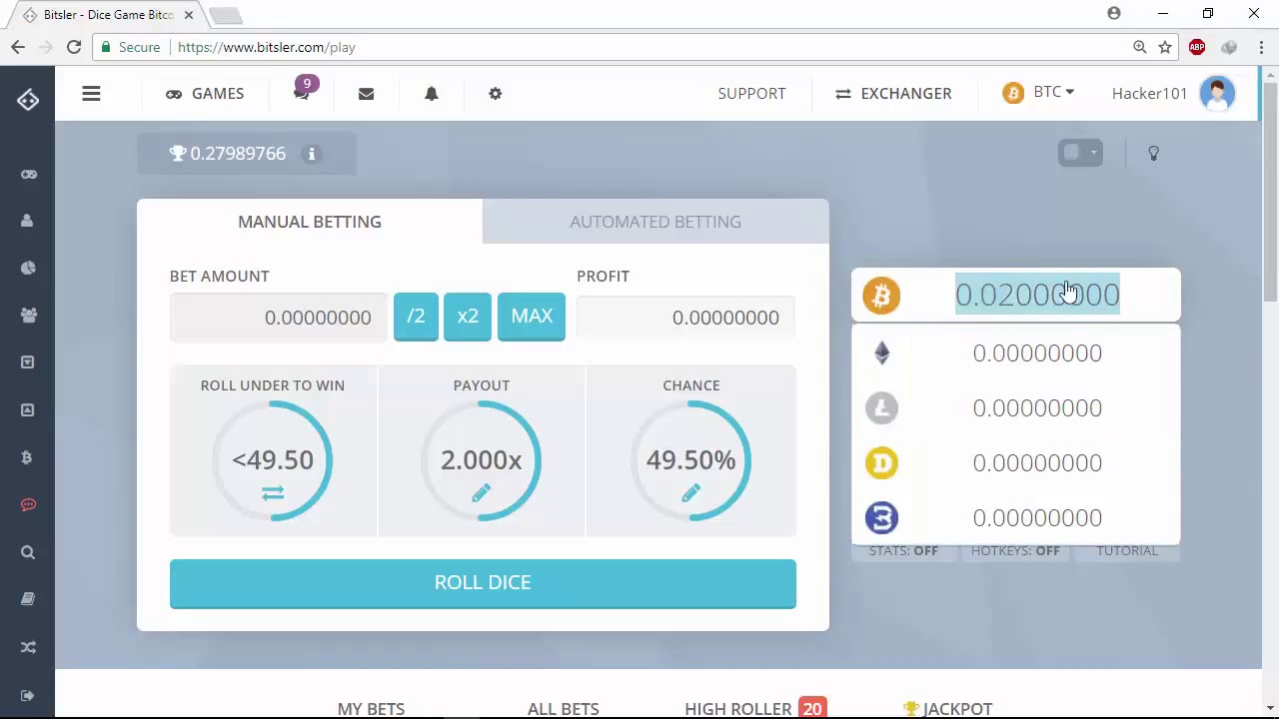Open Chrome menu three dots
Viewport: 1279px width, 719px height.
1262,47
